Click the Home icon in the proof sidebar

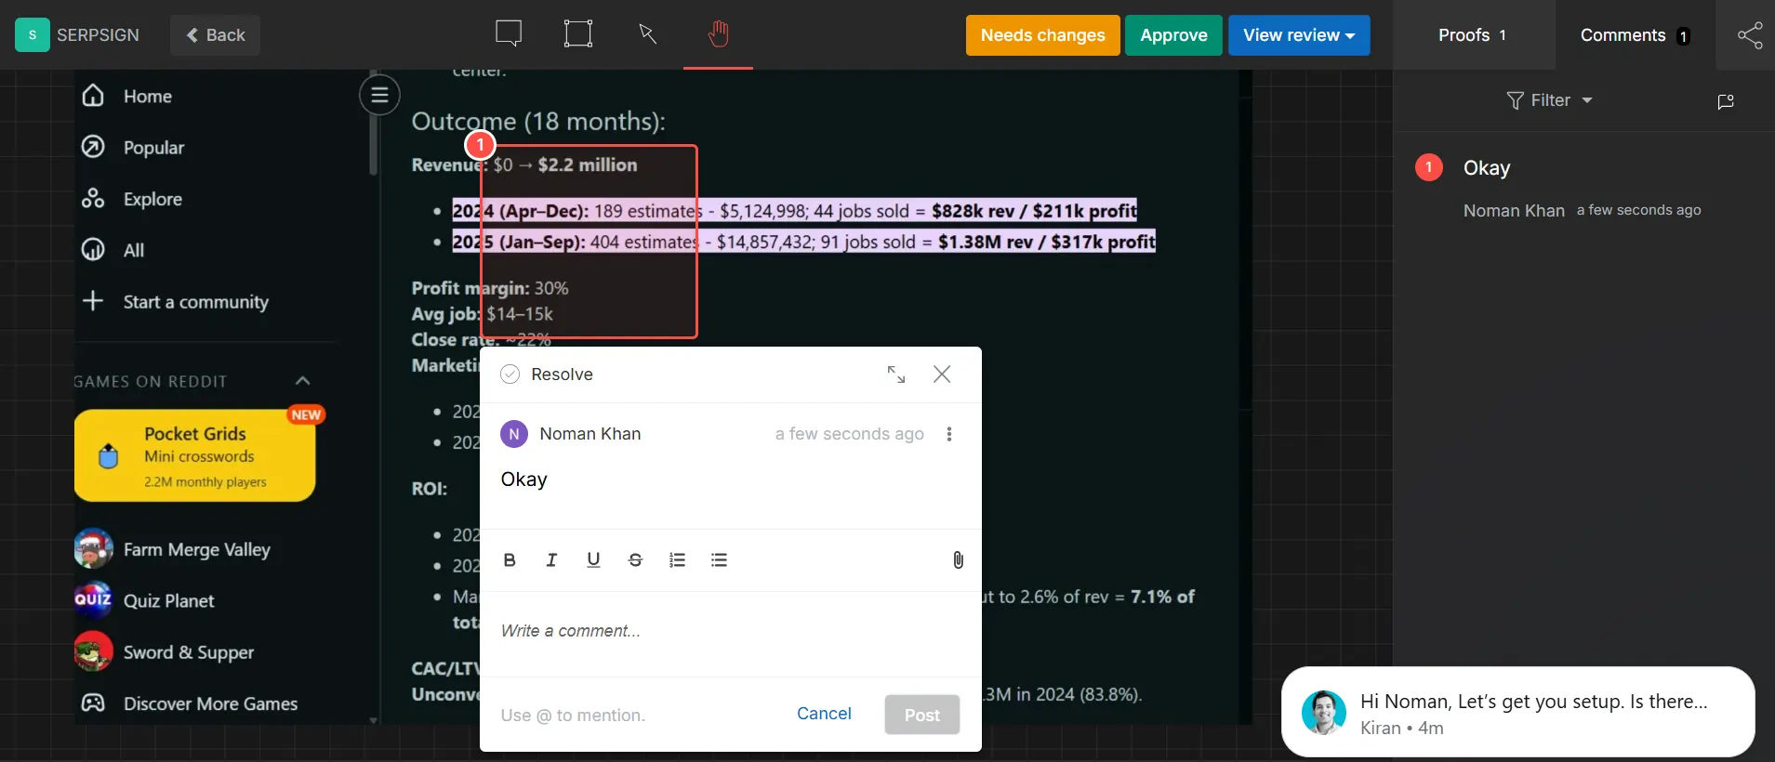pyautogui.click(x=93, y=96)
